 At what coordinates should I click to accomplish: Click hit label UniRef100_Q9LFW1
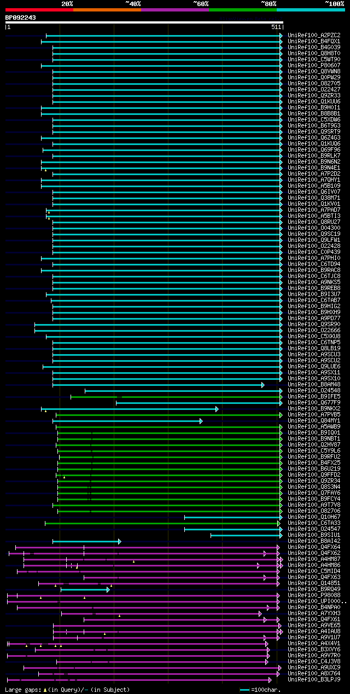tap(314, 240)
